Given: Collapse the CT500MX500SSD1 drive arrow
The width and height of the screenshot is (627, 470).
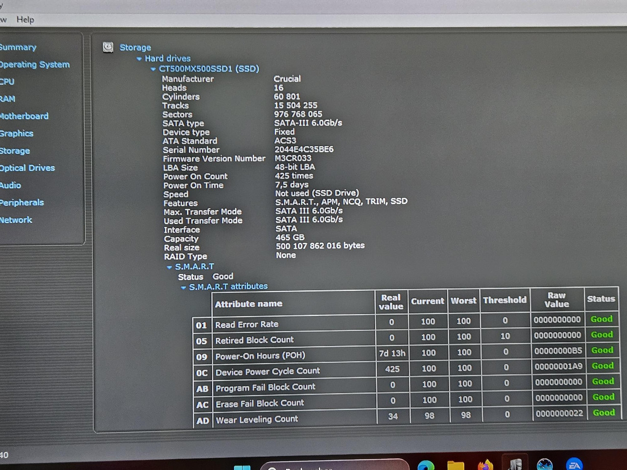Looking at the screenshot, I should [153, 69].
